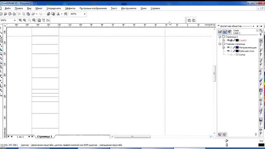The image size is (265, 149).
Task: Click the Corel welcome screen icon
Action: 66,14
